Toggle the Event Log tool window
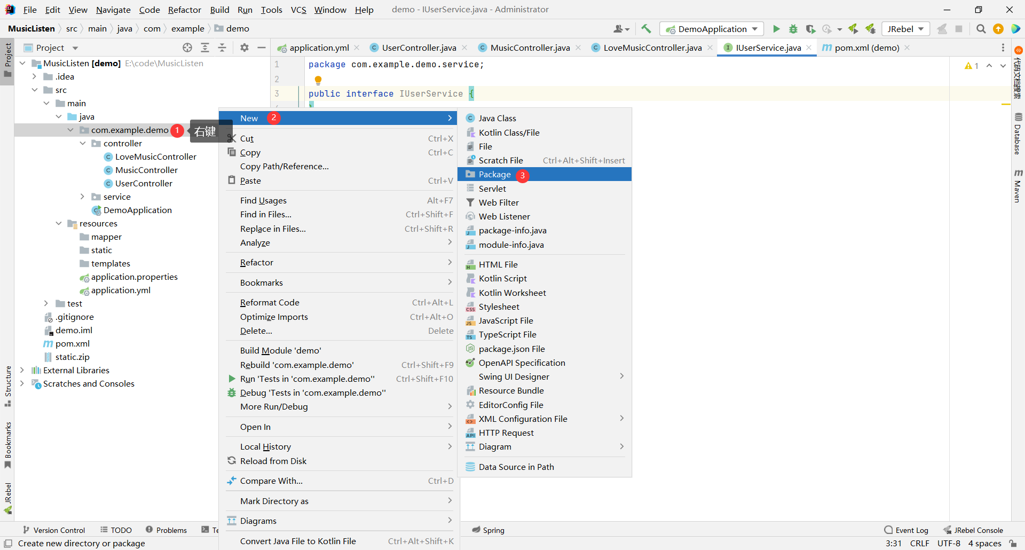The width and height of the screenshot is (1025, 550). pyautogui.click(x=906, y=530)
